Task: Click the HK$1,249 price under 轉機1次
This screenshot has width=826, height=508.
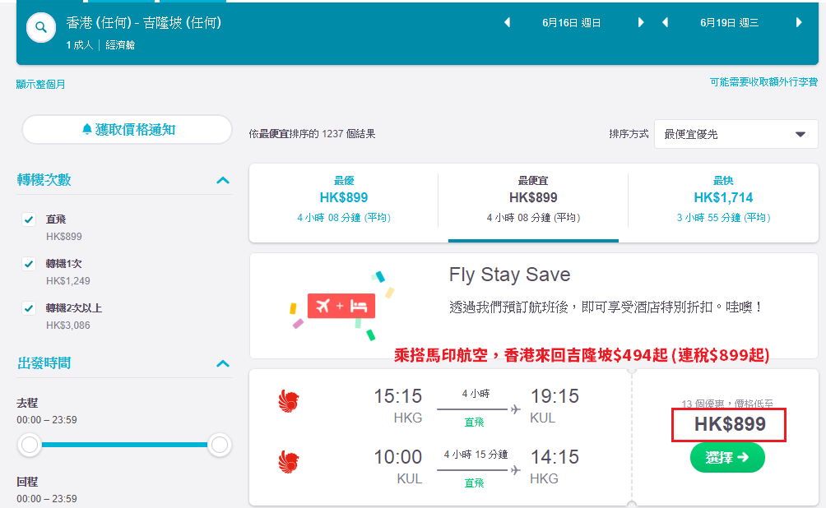Action: coord(68,281)
